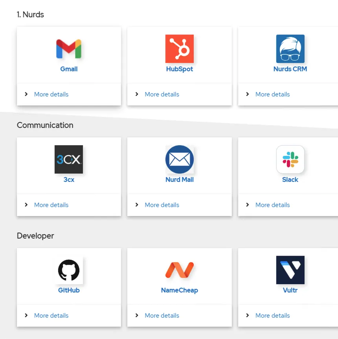The height and width of the screenshot is (339, 338).
Task: Click the NameCheap title link
Action: (179, 290)
